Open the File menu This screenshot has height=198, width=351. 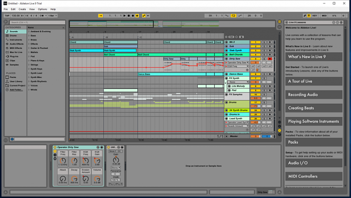[x=5, y=9]
